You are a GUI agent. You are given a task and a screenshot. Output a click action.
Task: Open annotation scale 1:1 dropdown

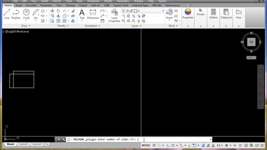220,145
